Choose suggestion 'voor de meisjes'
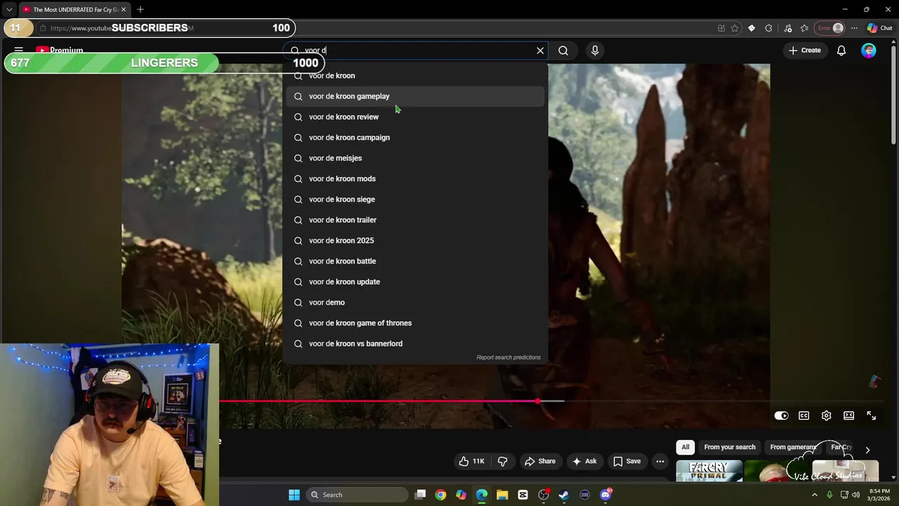The image size is (899, 506). (415, 158)
